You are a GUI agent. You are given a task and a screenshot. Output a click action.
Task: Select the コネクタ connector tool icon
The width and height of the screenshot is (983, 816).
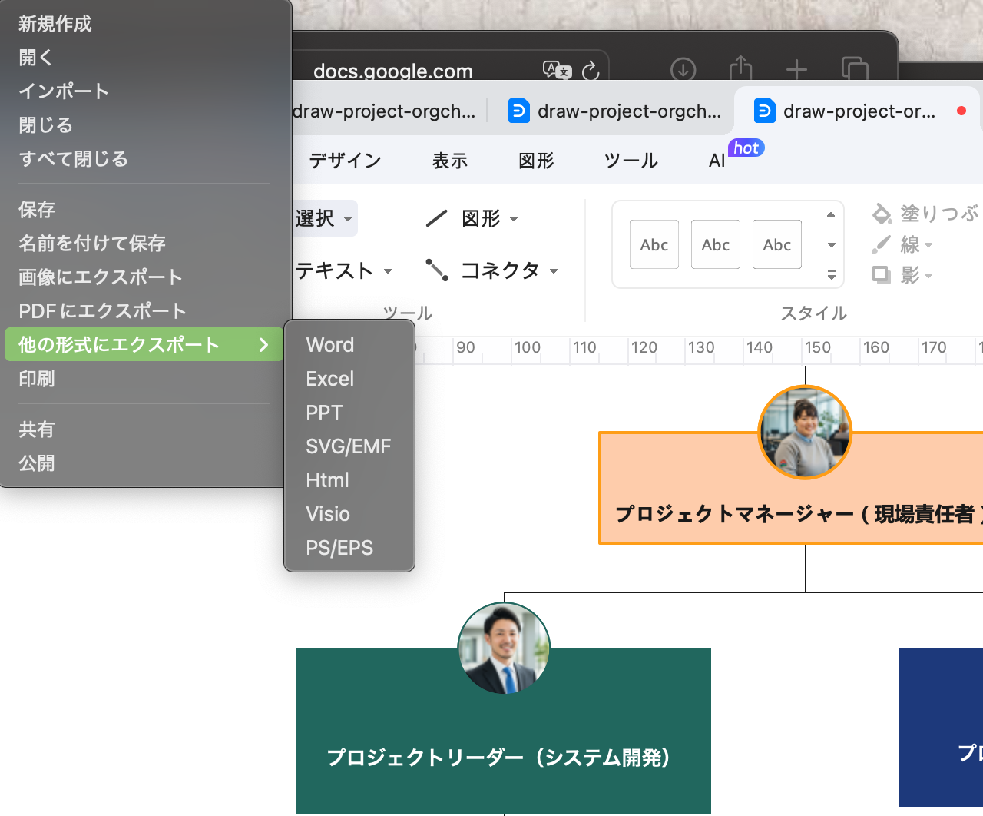pos(437,270)
